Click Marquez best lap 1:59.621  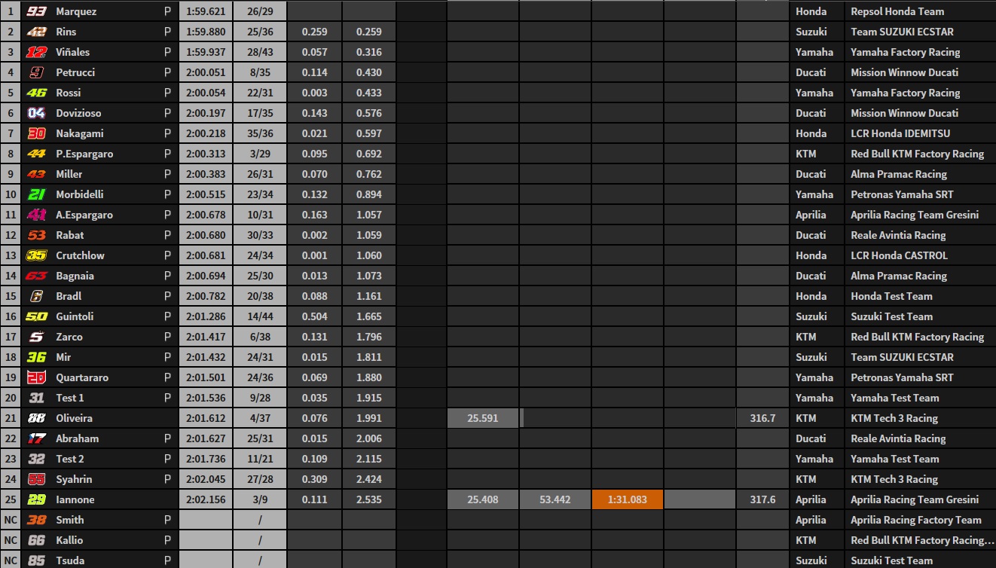(x=206, y=11)
